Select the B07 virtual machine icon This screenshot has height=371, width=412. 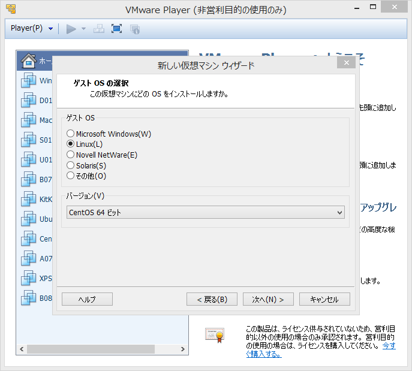[28, 179]
